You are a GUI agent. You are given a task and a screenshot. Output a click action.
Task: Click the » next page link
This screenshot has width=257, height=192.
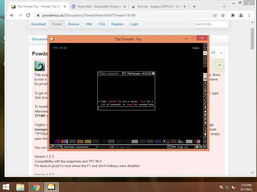pyautogui.click(x=221, y=53)
